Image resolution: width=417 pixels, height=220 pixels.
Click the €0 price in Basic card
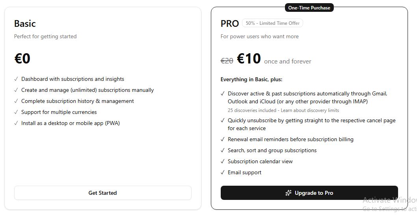(22, 59)
